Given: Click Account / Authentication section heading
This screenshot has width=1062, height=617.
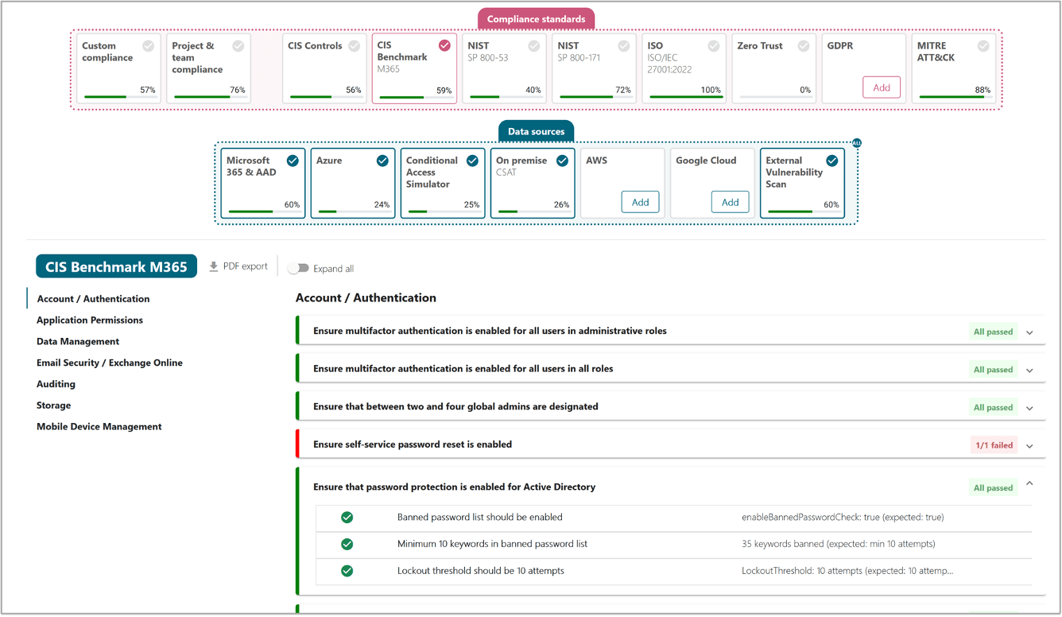Looking at the screenshot, I should 366,298.
